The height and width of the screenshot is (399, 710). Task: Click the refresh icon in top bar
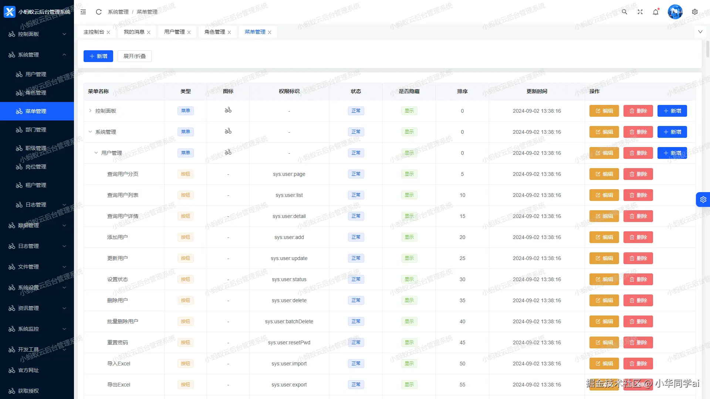tap(99, 12)
